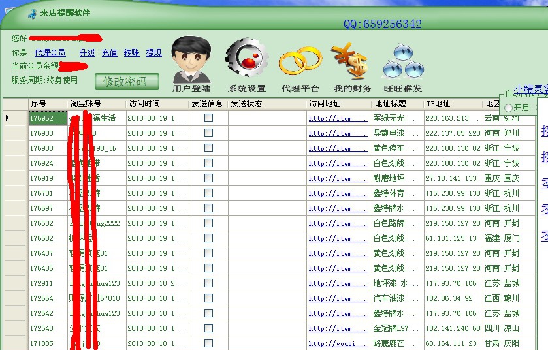This screenshot has height=350, width=548.
Task: Click title cell 金冠牌L97...
Action: (x=398, y=328)
